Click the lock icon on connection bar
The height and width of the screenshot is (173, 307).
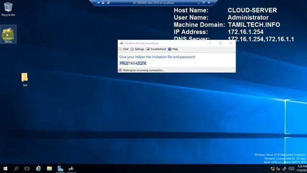[103, 2]
